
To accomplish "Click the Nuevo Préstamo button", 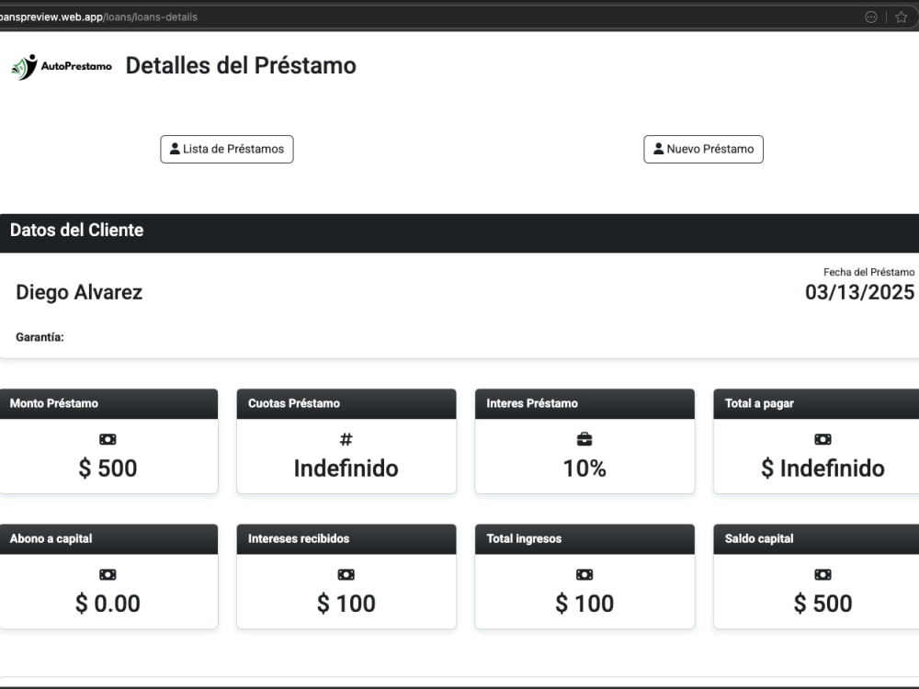I will tap(703, 150).
